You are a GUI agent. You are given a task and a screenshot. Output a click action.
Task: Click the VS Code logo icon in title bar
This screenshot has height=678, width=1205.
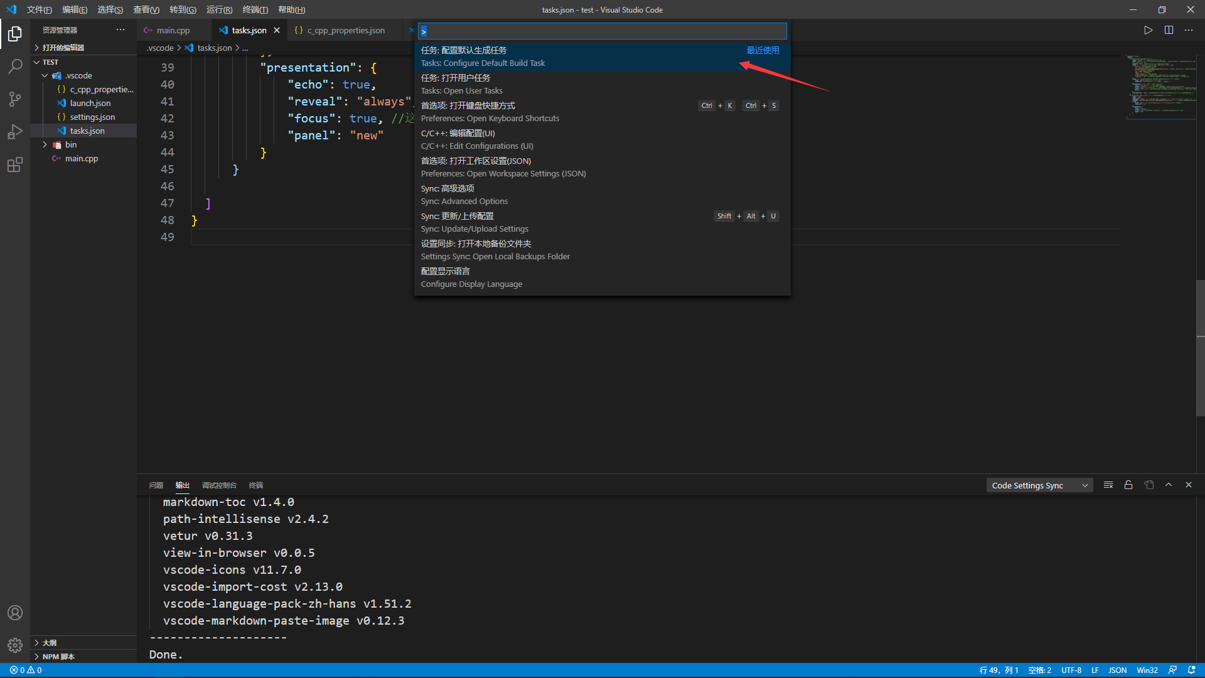pos(11,9)
